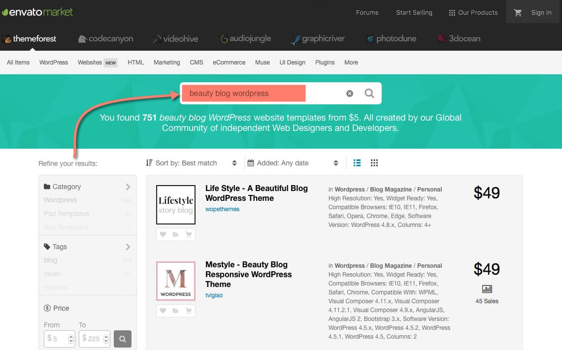
Task: Open the shopping cart icon in header
Action: pyautogui.click(x=518, y=12)
